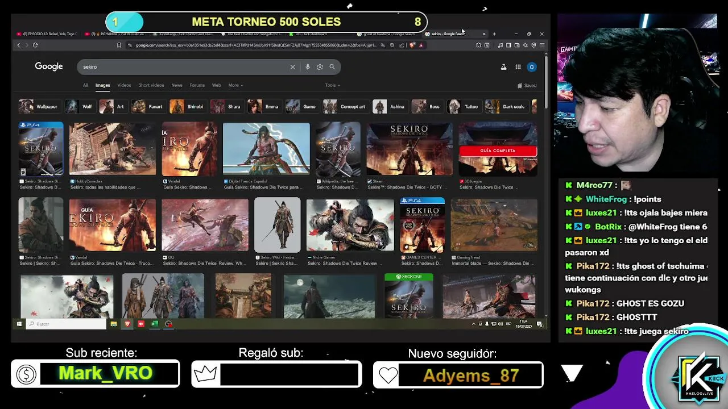Click the Brave Shields lion icon
The height and width of the screenshot is (409, 728).
[x=412, y=45]
